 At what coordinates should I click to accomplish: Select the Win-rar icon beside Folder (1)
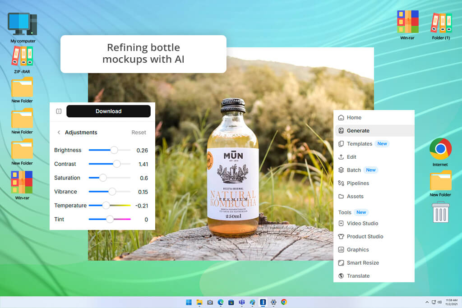click(407, 25)
